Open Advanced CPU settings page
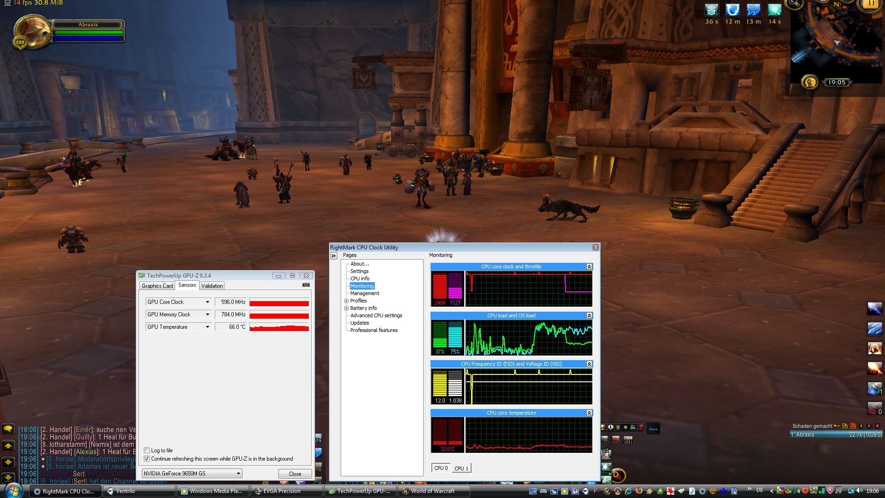Viewport: 885px width, 498px height. click(376, 315)
